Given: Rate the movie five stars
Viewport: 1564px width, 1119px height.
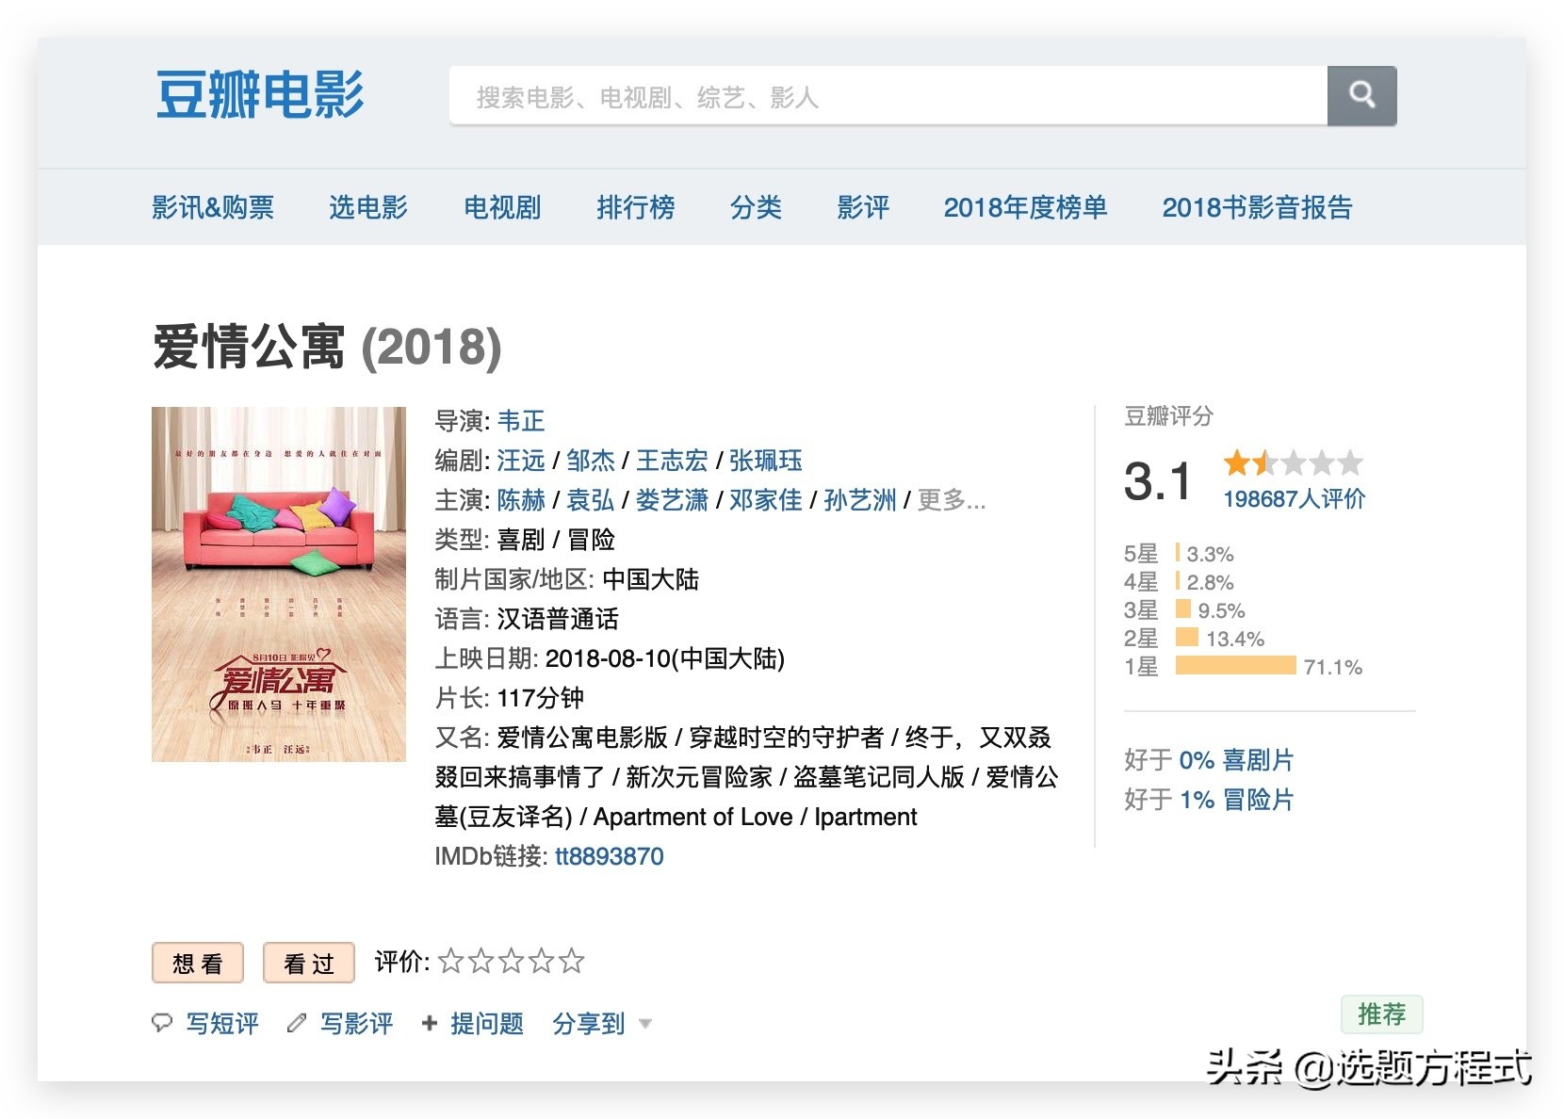Looking at the screenshot, I should [x=571, y=961].
